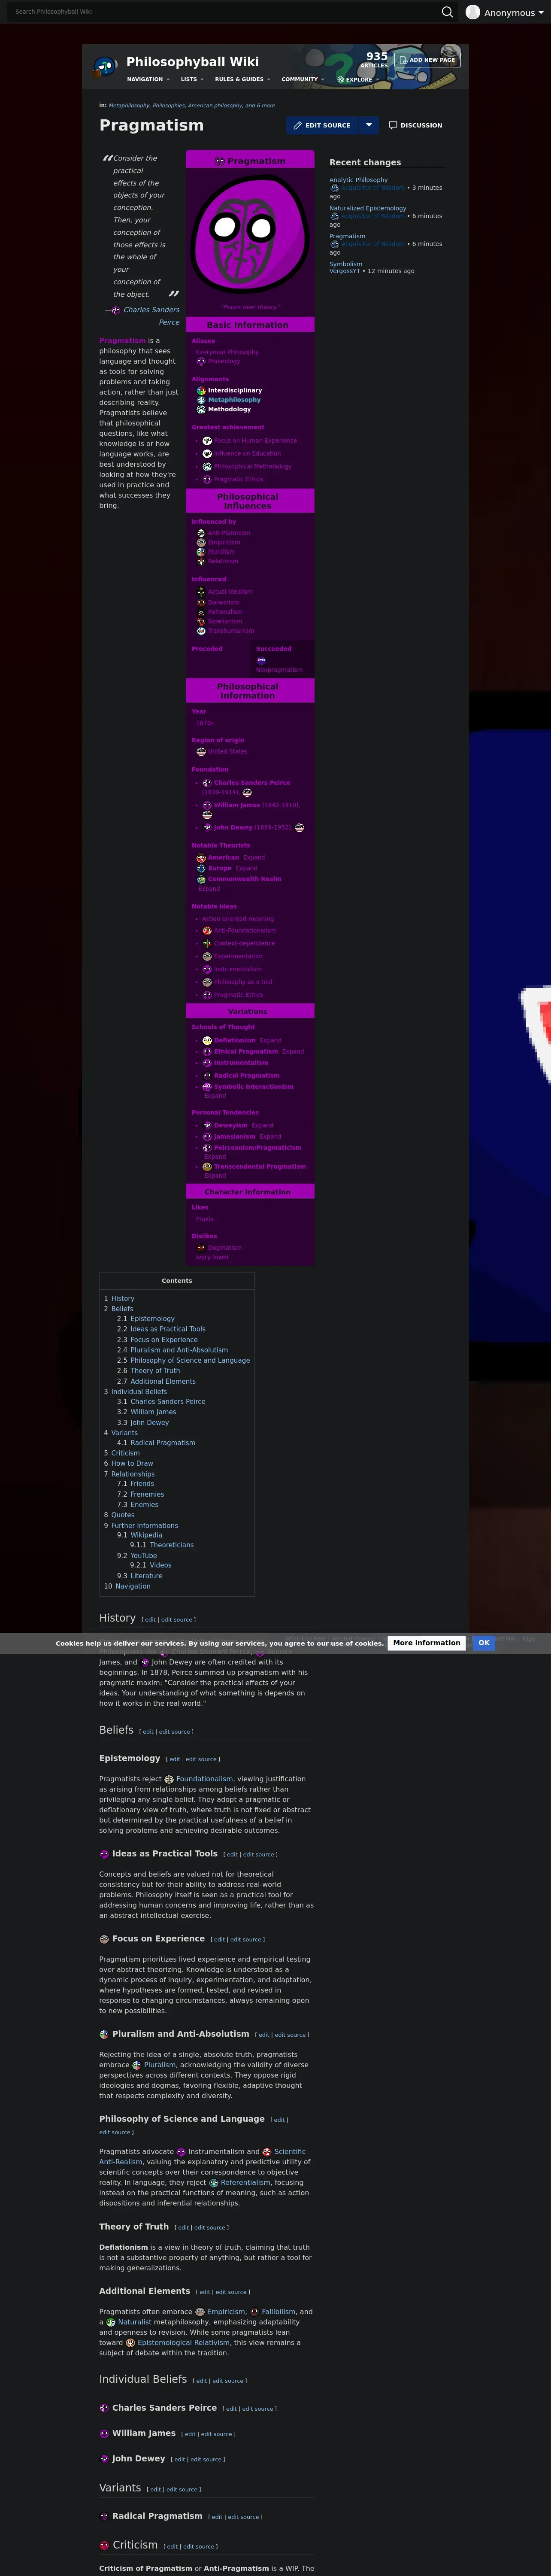Open the Navigation menu
The image size is (551, 2576).
click(x=148, y=79)
